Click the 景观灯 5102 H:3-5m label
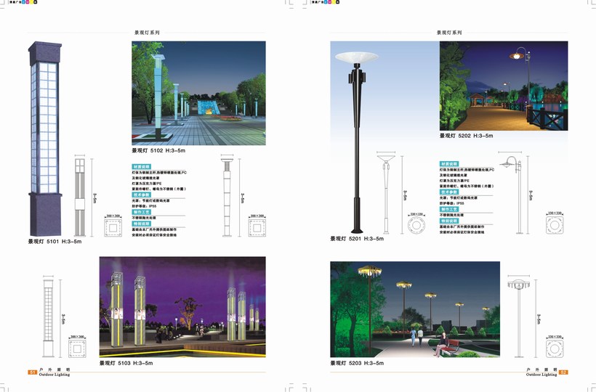The height and width of the screenshot is (392, 596). coord(158,152)
